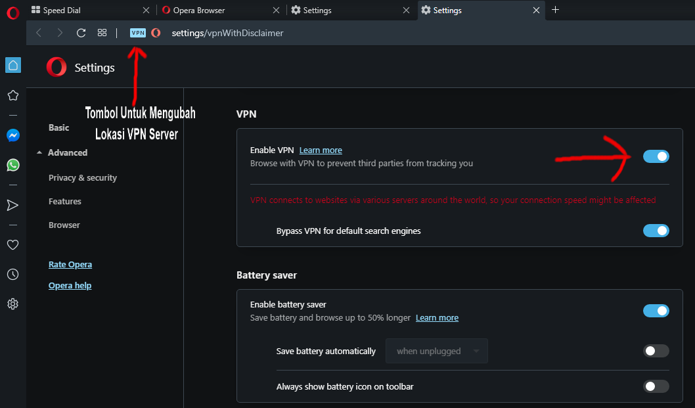This screenshot has height=408, width=695.
Task: Open the Features settings section
Action: coord(65,201)
